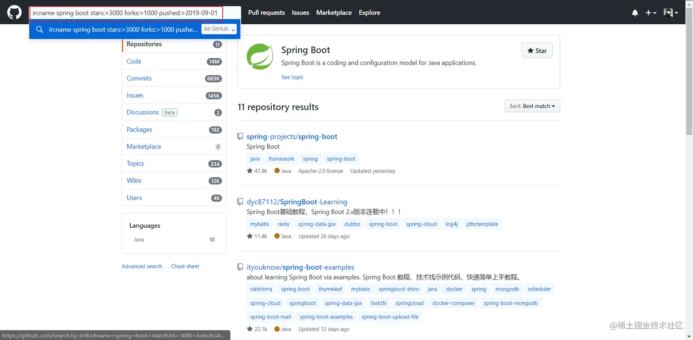Click the repo icon beside spring-projects/spring-boot
This screenshot has width=693, height=340.
coord(240,137)
